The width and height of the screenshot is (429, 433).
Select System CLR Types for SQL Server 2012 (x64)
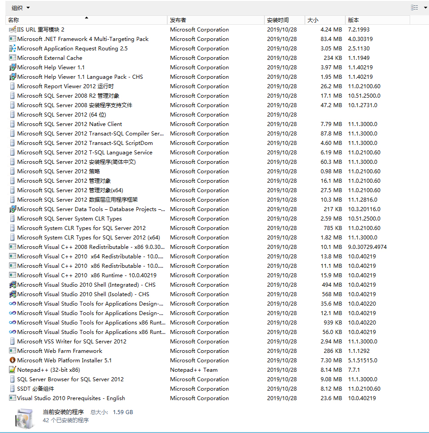click(x=89, y=238)
